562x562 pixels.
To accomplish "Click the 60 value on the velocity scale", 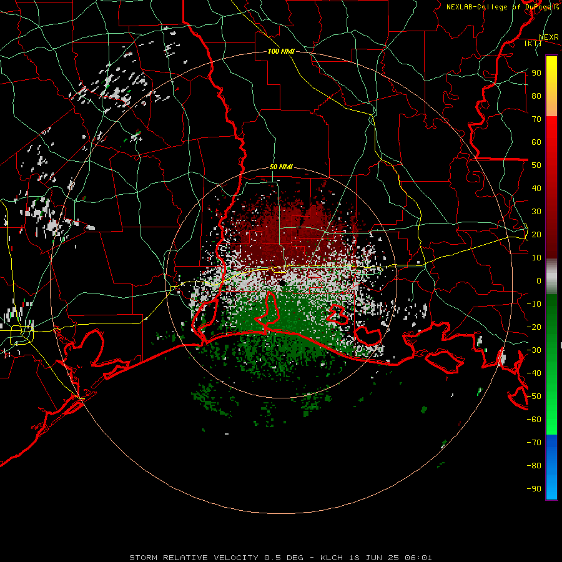I will pos(536,142).
